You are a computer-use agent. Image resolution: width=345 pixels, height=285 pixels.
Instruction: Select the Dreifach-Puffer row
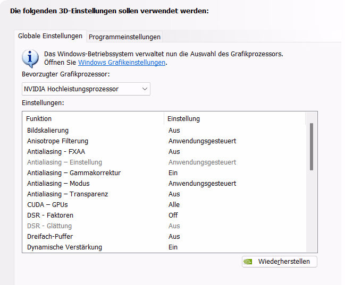click(x=164, y=236)
